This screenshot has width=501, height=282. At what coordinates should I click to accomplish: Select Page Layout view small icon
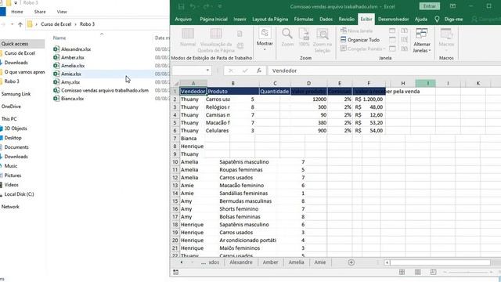[240, 34]
